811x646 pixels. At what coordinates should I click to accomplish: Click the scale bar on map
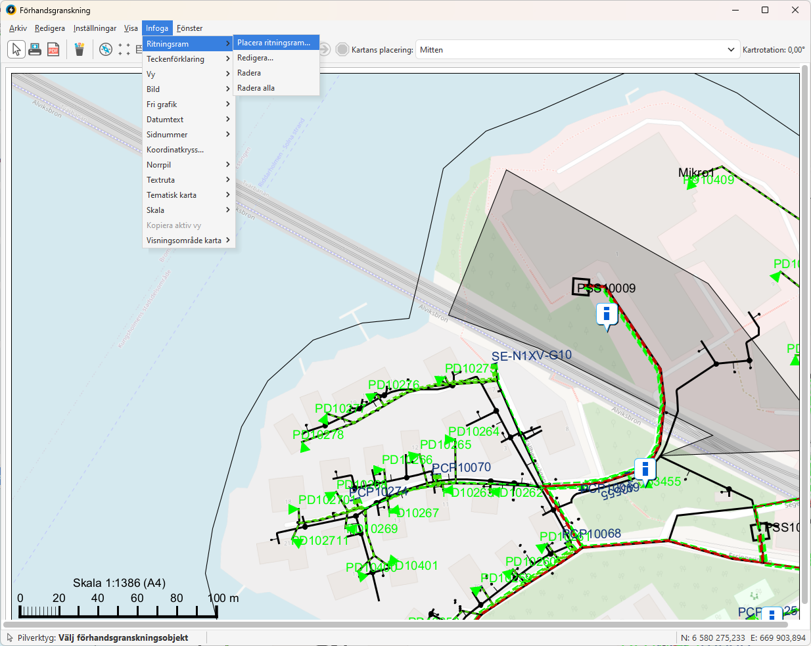point(118,611)
